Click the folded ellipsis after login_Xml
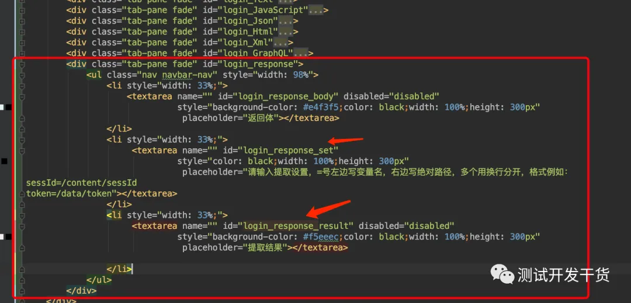The width and height of the screenshot is (631, 303). tap(280, 42)
